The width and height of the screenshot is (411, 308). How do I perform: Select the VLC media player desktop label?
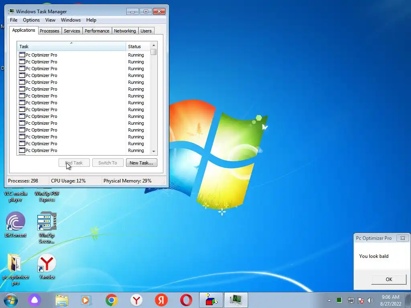(16, 196)
